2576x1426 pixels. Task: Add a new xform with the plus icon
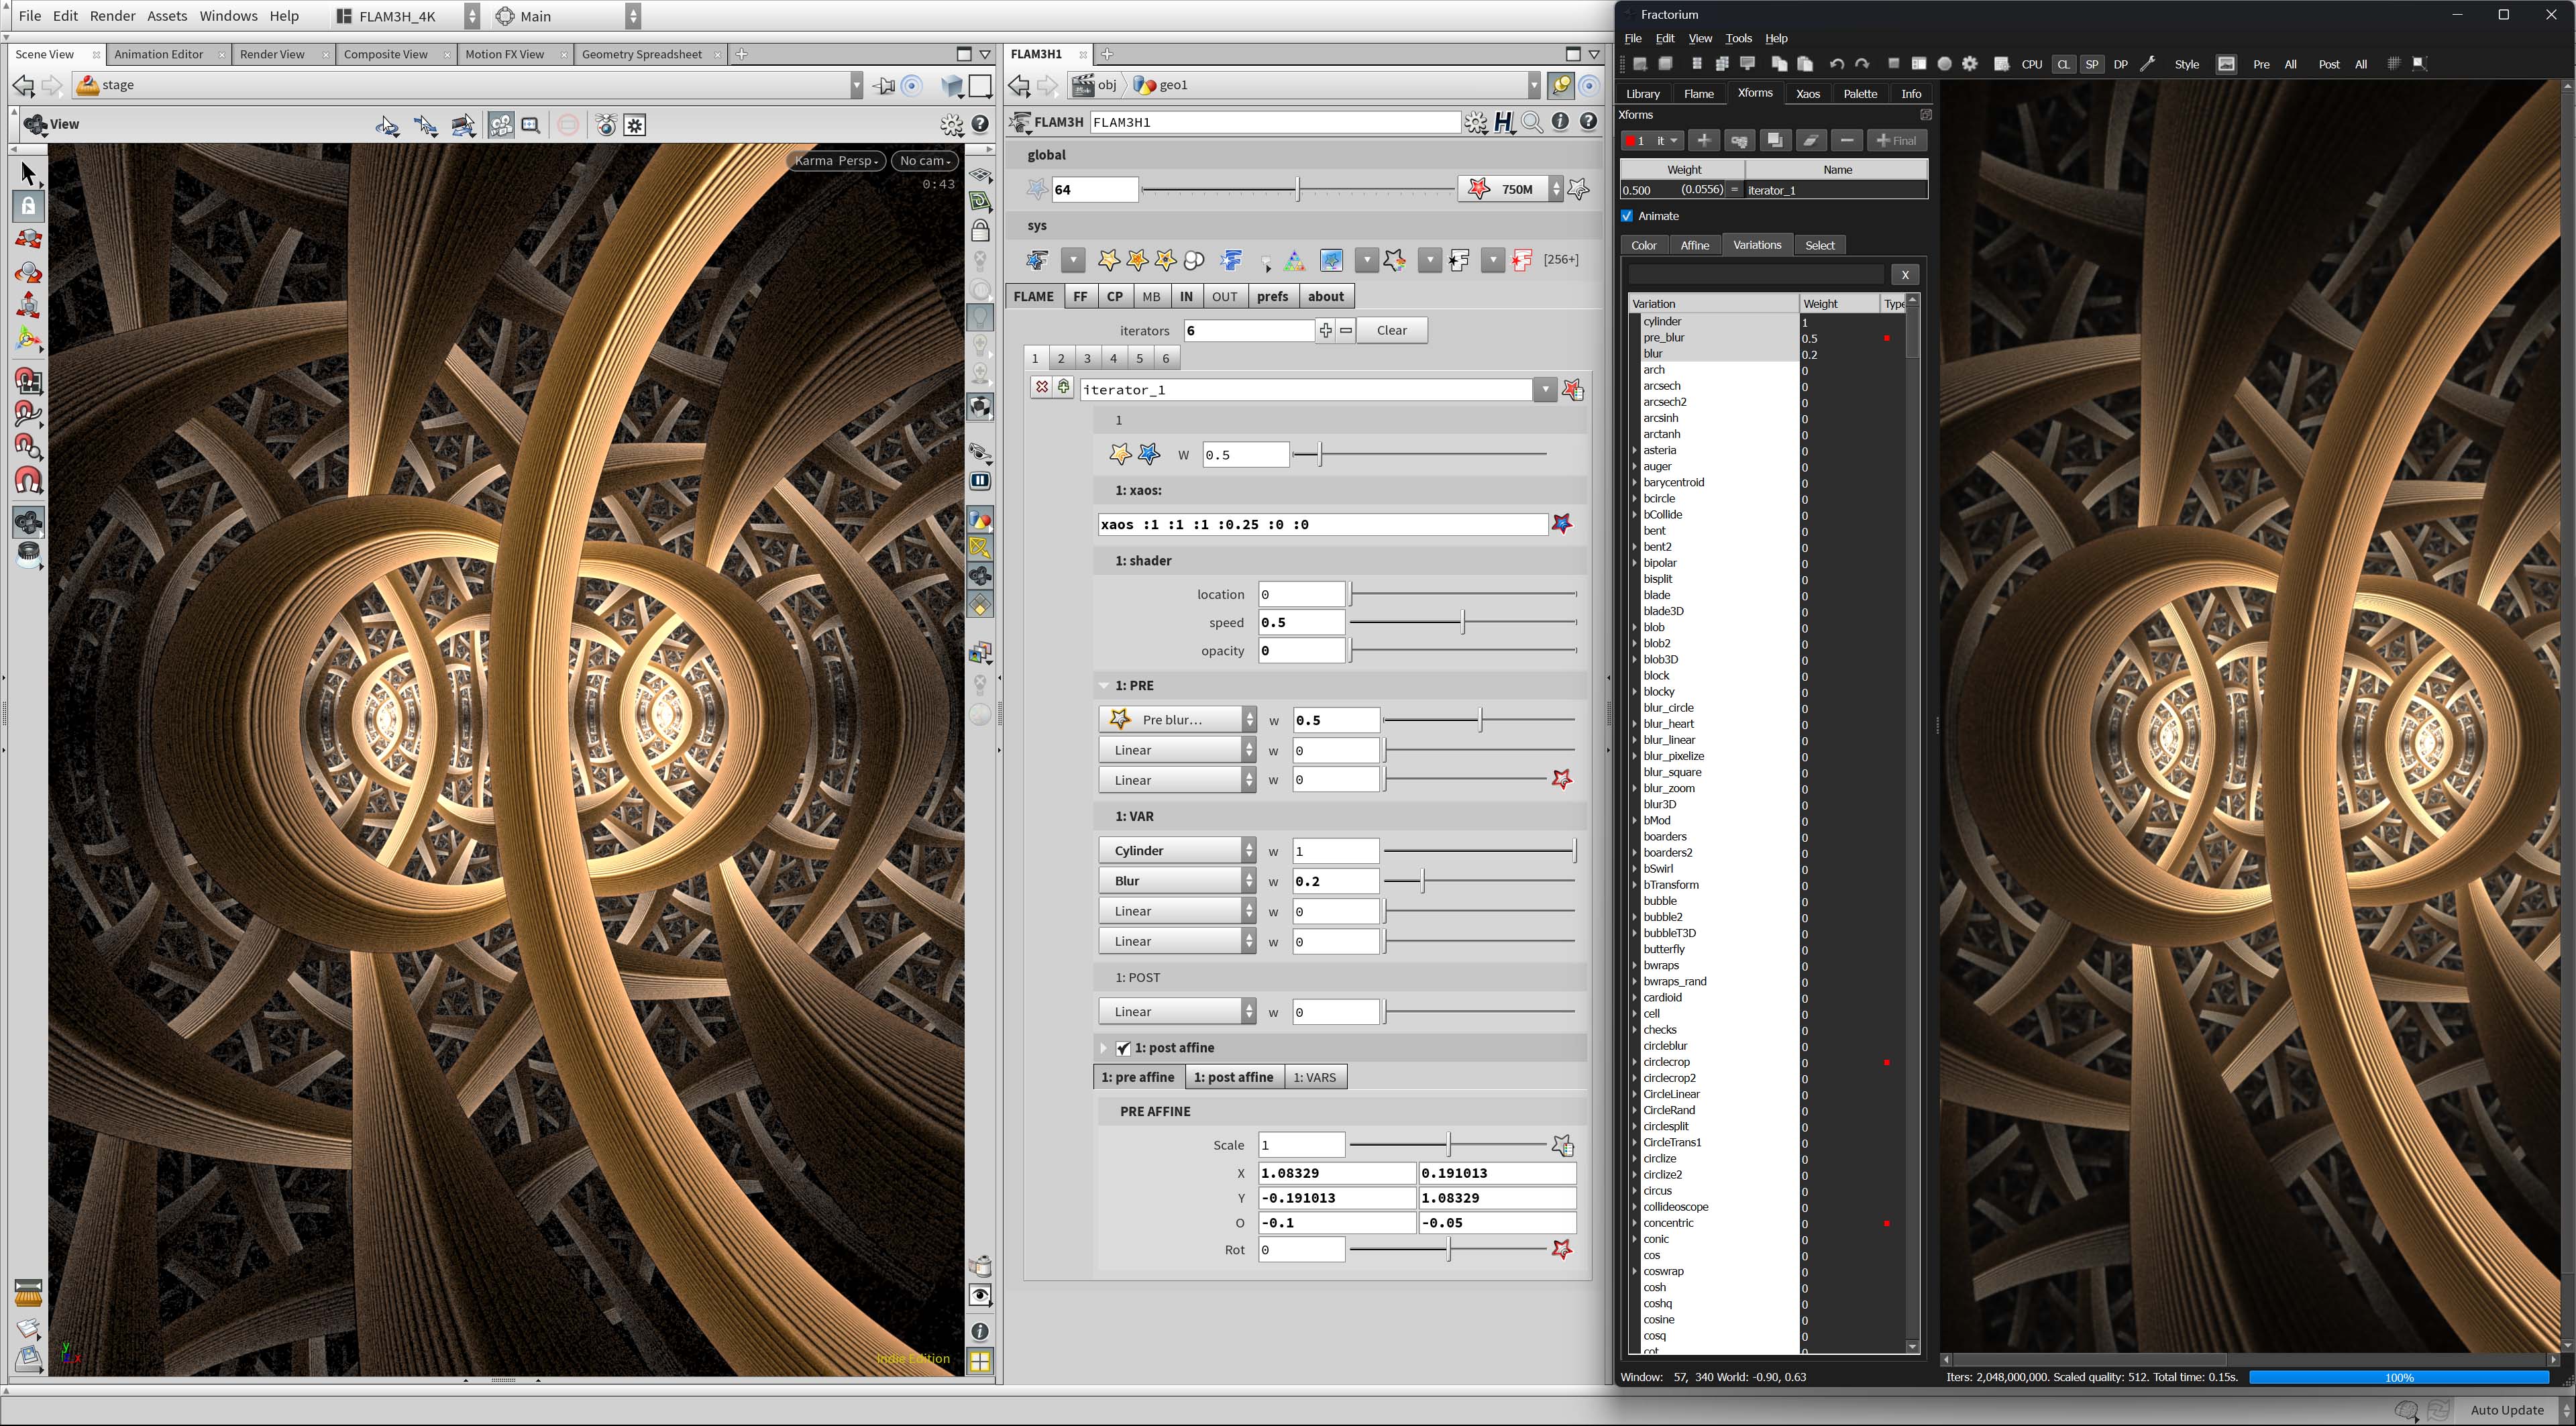[1705, 140]
